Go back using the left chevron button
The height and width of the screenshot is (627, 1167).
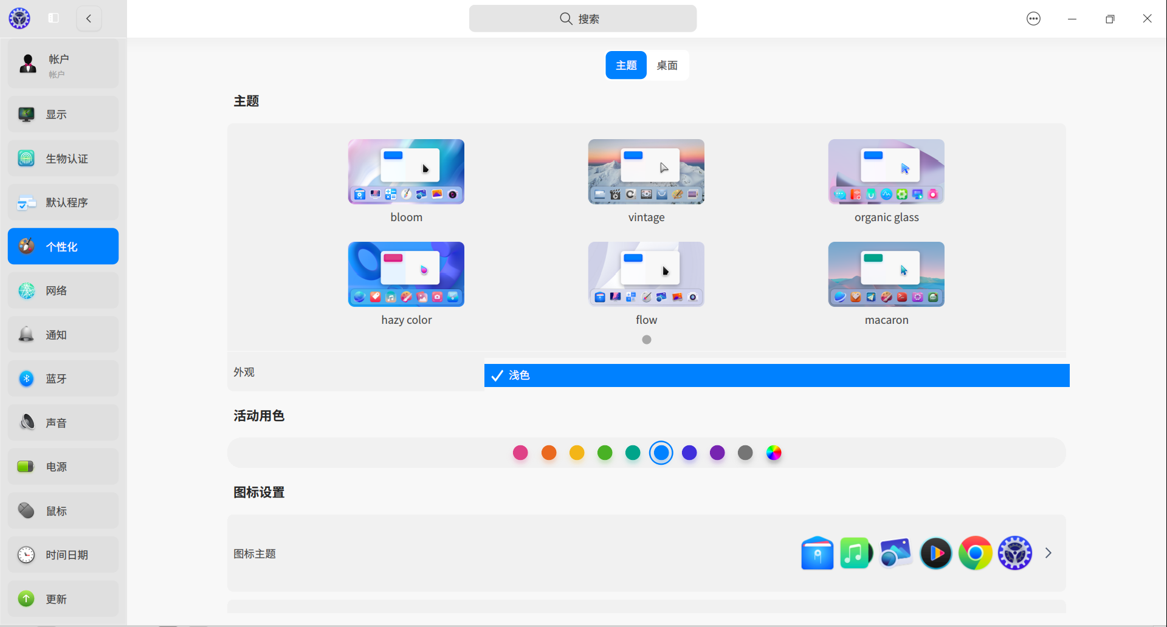point(89,18)
